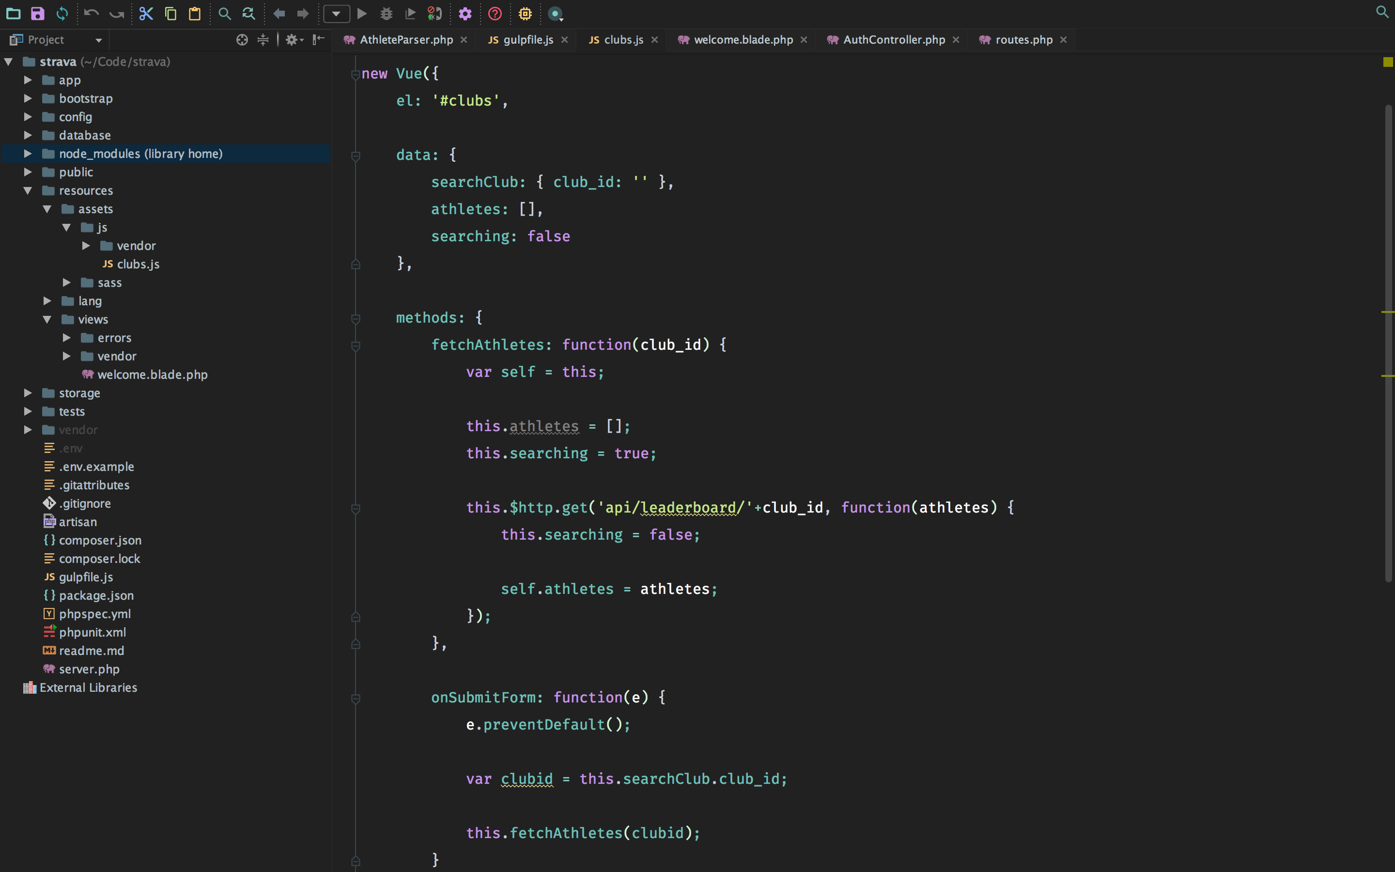The height and width of the screenshot is (872, 1395).
Task: Open the Project view dropdown
Action: (99, 40)
